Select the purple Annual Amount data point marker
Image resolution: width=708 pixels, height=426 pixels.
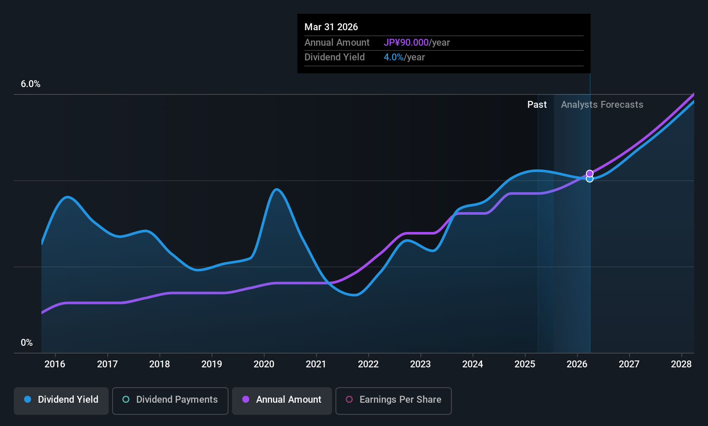coord(589,173)
